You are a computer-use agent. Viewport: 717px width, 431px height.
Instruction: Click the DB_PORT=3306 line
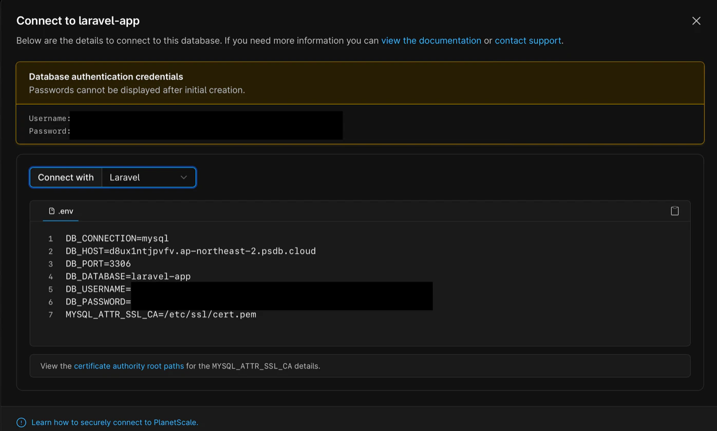98,264
